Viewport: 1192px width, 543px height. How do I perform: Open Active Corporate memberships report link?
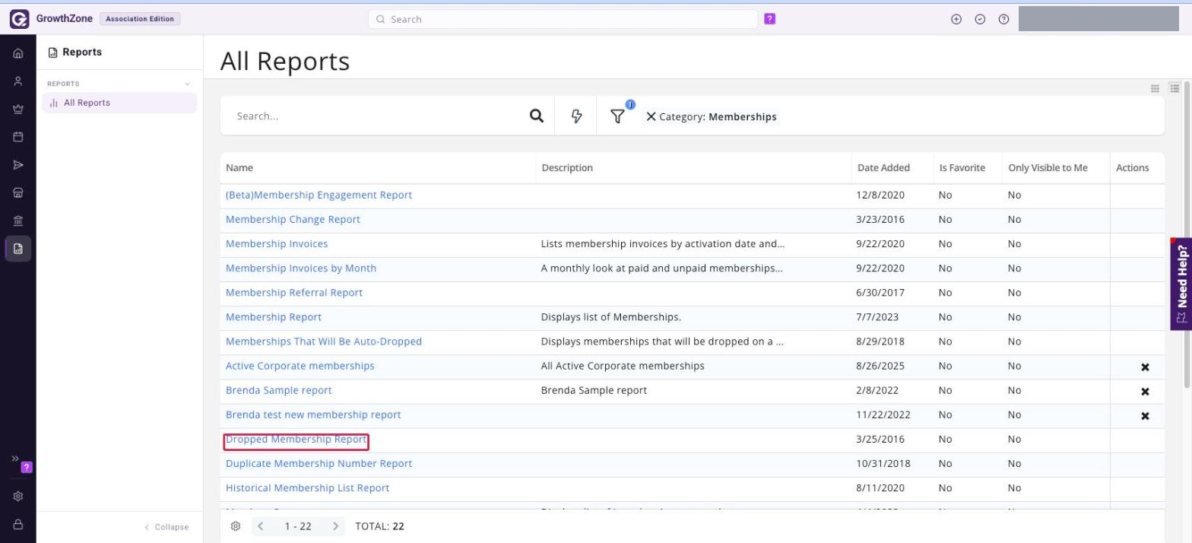pos(300,366)
